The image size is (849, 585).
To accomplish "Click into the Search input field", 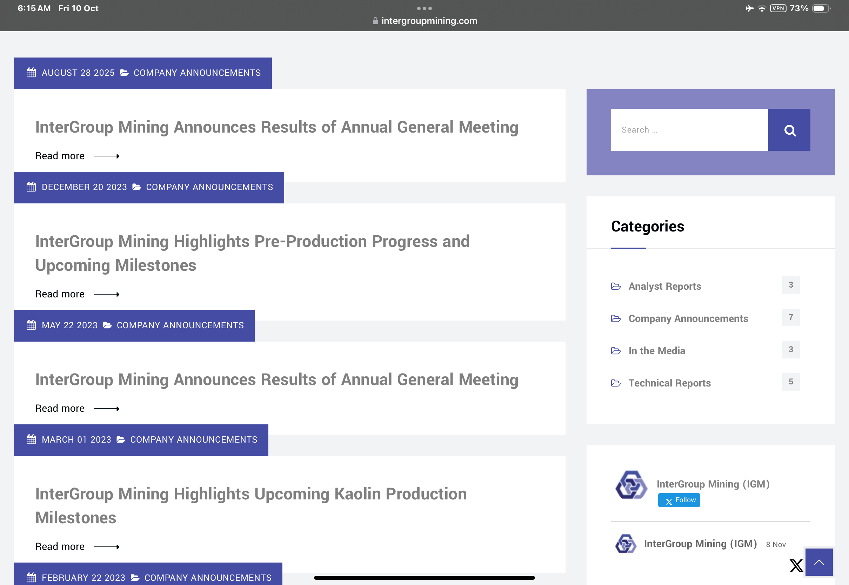I will point(689,130).
